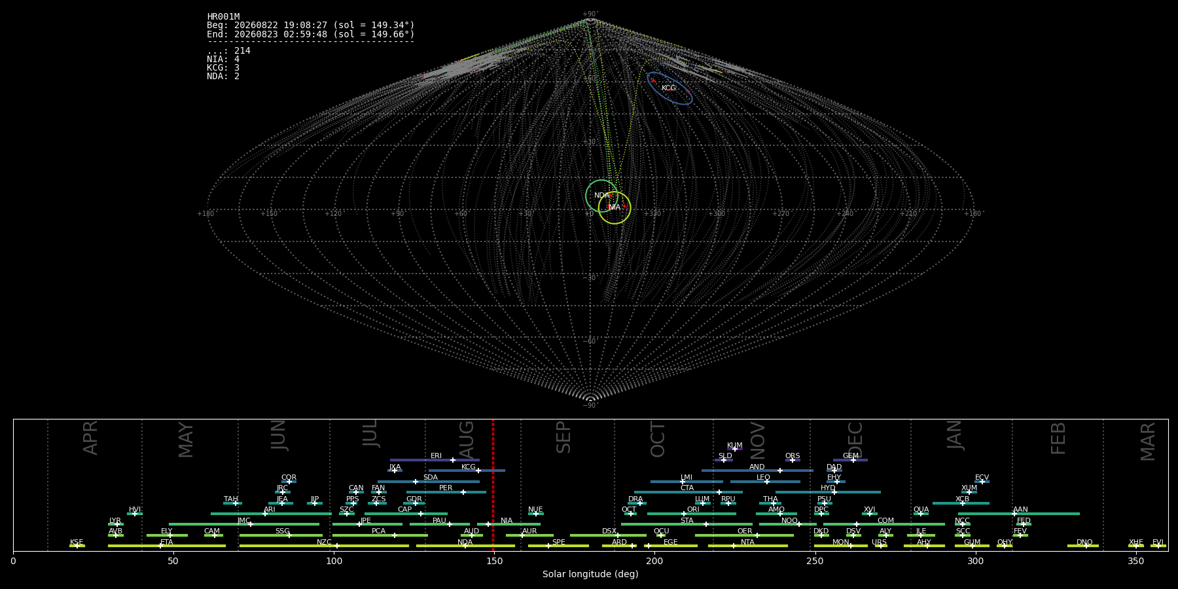Click the NDA radiant circle label
The image size is (1178, 589).
point(602,196)
